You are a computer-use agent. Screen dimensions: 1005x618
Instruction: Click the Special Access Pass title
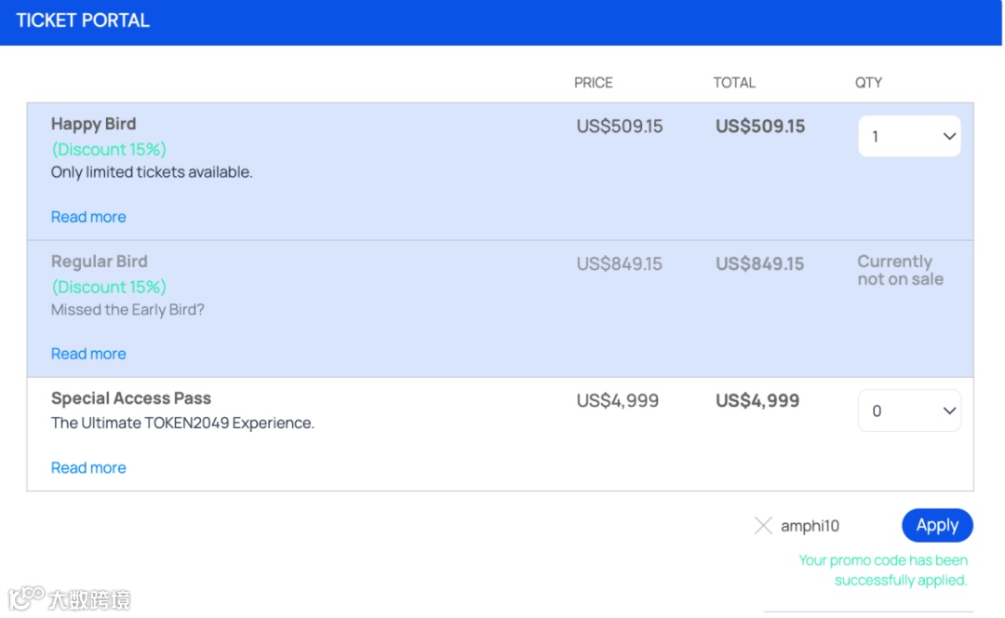[131, 398]
